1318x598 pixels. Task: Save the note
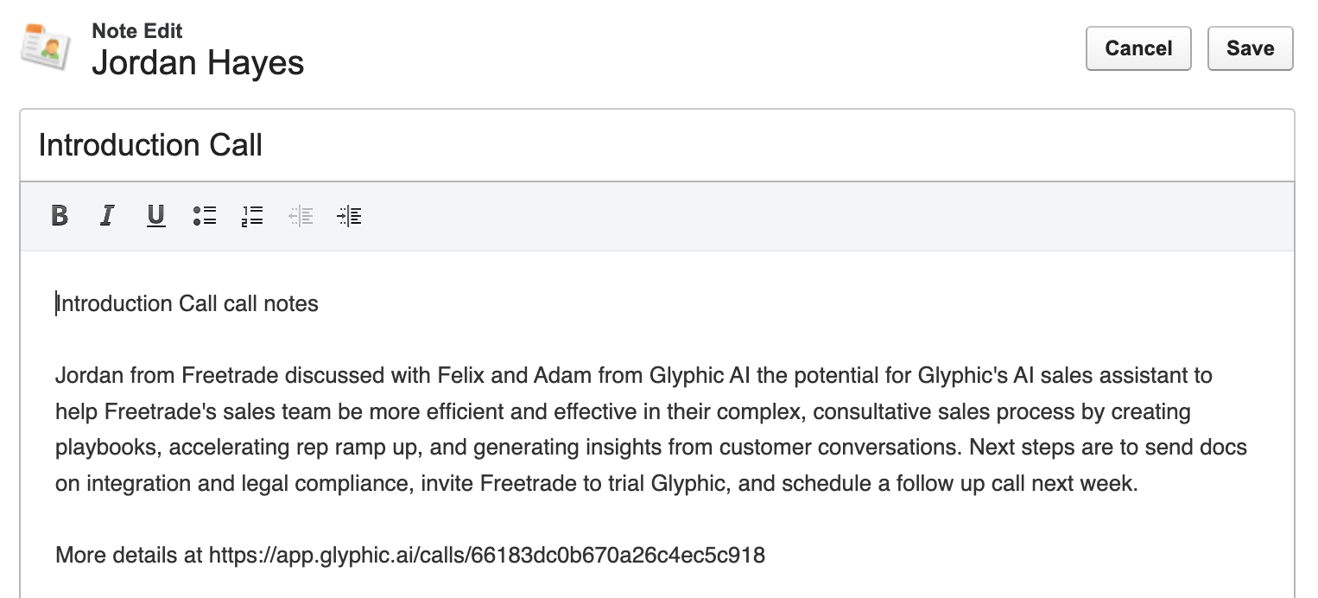tap(1250, 48)
